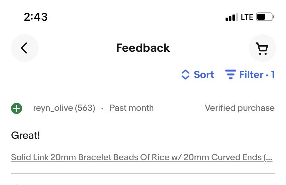The image size is (286, 185).
Task: Tap the 2:43 clock in status bar
Action: (x=36, y=17)
